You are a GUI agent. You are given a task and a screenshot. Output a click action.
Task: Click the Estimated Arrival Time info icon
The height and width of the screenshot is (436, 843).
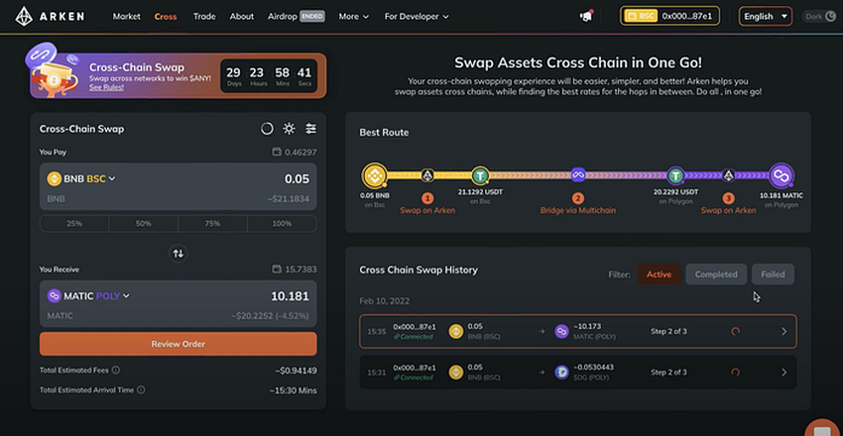pyautogui.click(x=141, y=390)
